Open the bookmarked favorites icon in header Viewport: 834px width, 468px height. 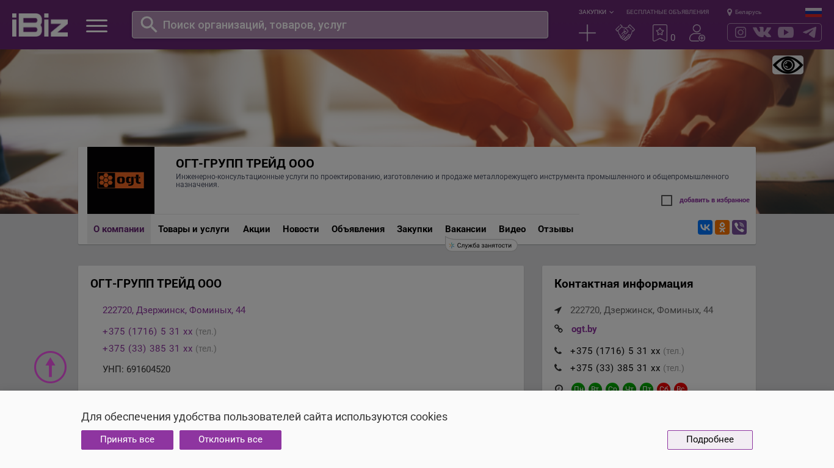pos(660,33)
